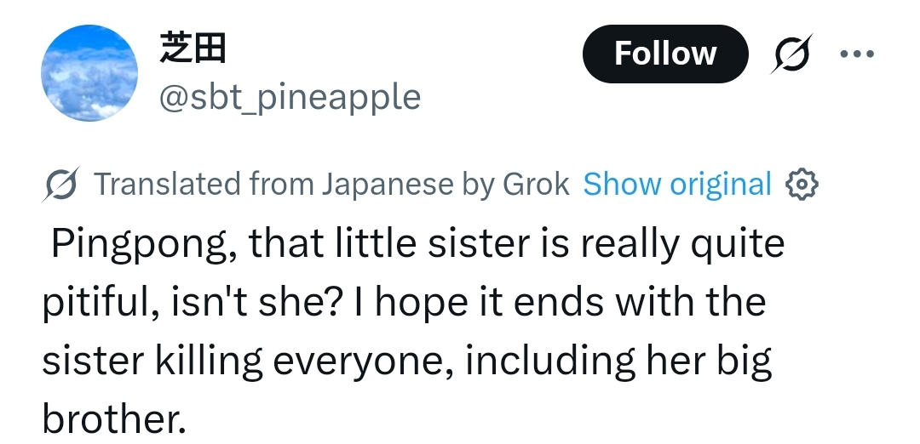The image size is (920, 444).
Task: Show original Japanese post text
Action: pyautogui.click(x=676, y=184)
